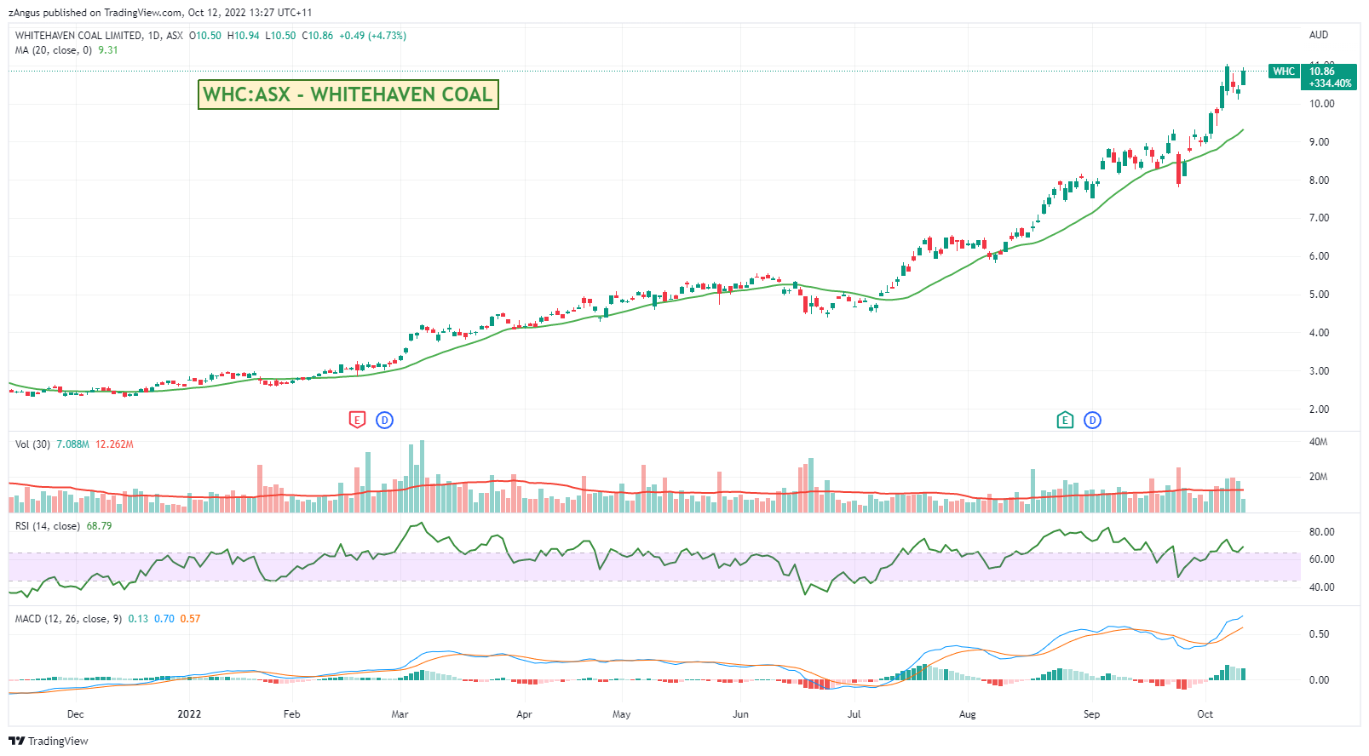This screenshot has height=756, width=1369.
Task: Click the zAngus published on TradingView.com header
Action: [160, 13]
